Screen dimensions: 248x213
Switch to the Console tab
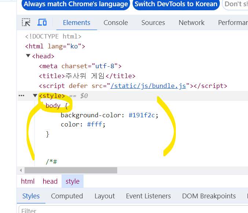pyautogui.click(x=116, y=23)
